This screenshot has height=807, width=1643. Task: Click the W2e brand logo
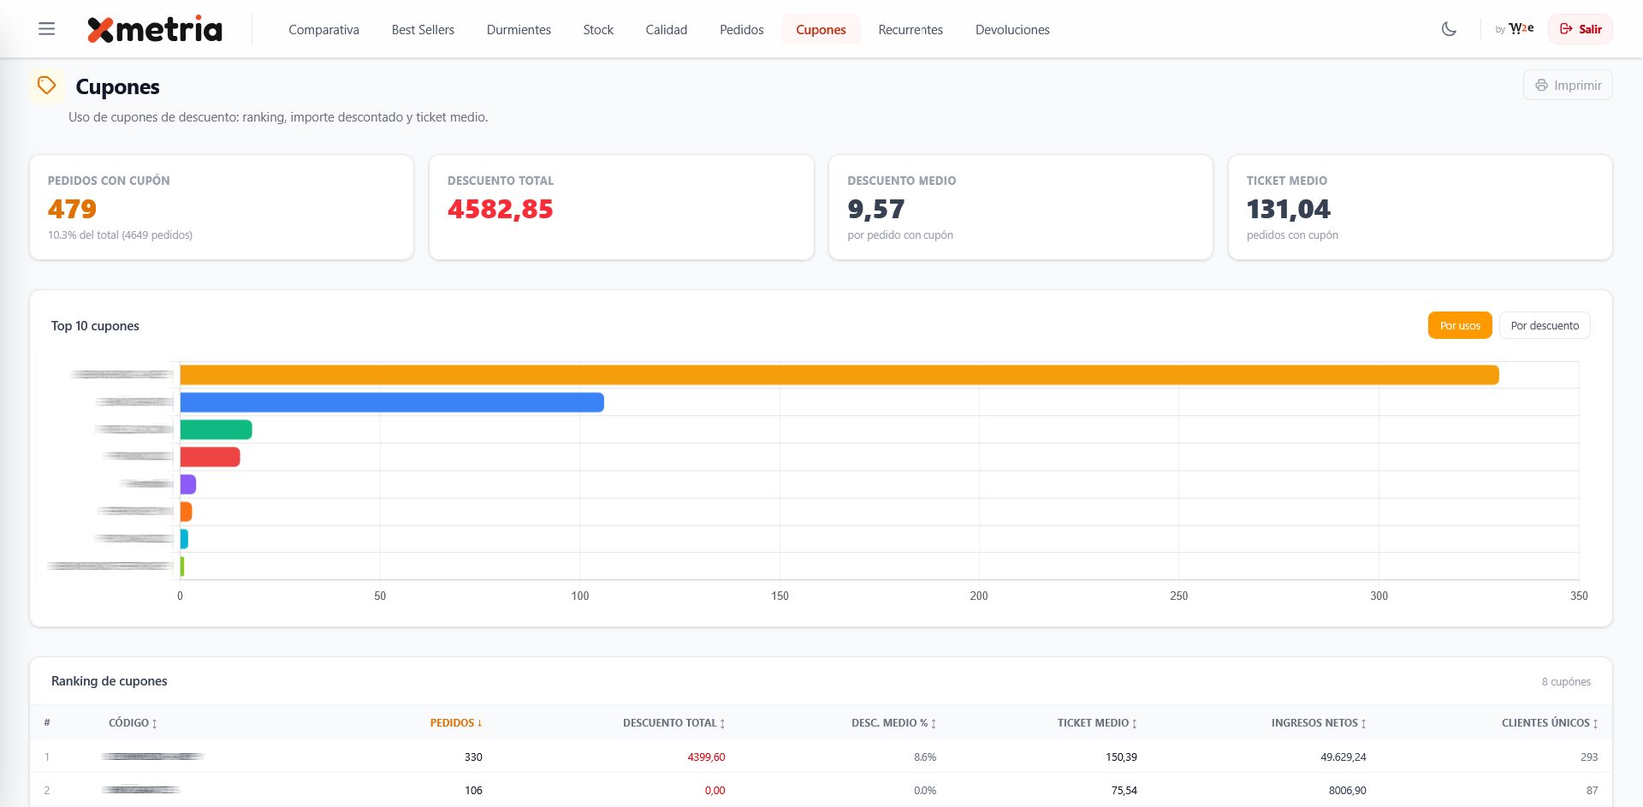1521,29
